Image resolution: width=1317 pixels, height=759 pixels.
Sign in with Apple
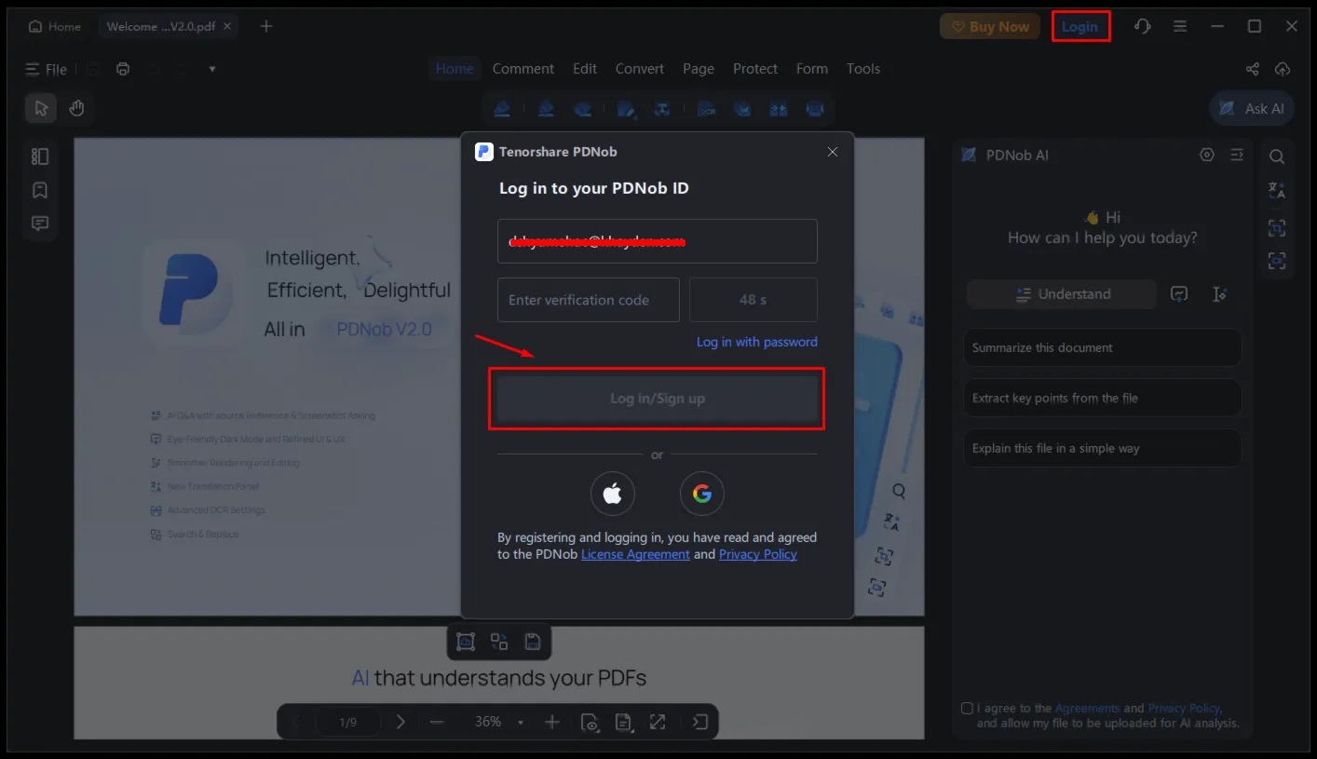[613, 494]
